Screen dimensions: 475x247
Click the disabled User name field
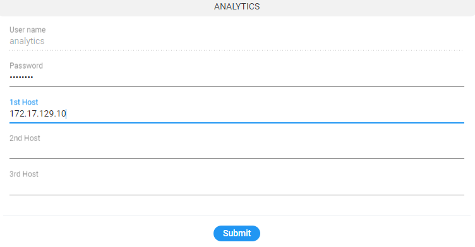[x=237, y=42]
